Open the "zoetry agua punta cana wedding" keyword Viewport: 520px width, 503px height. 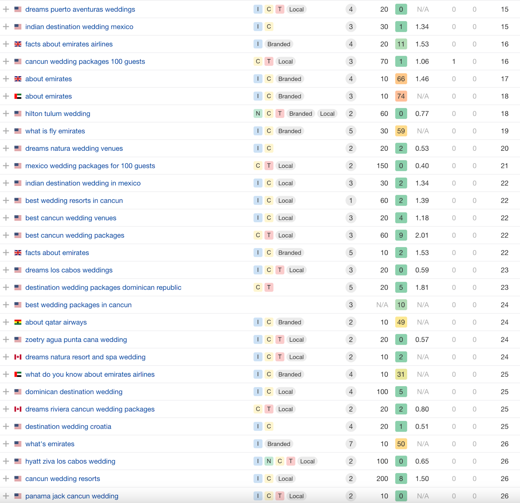point(76,339)
